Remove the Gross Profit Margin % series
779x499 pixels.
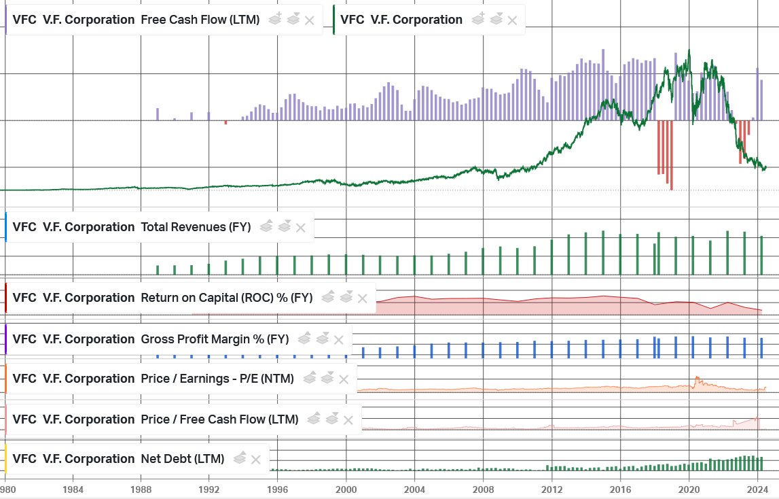tap(339, 340)
